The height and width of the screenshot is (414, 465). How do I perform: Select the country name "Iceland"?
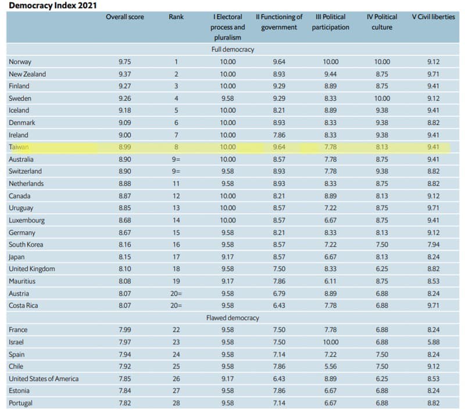19,110
